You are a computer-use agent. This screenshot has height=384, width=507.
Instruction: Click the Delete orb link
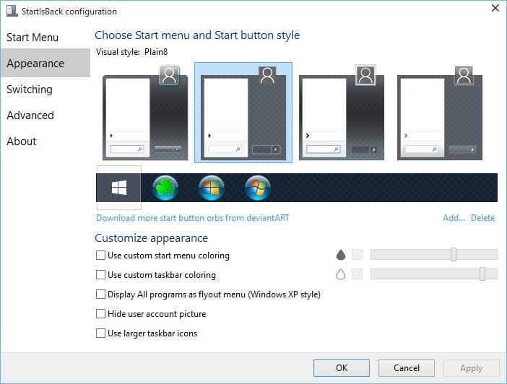coord(482,218)
